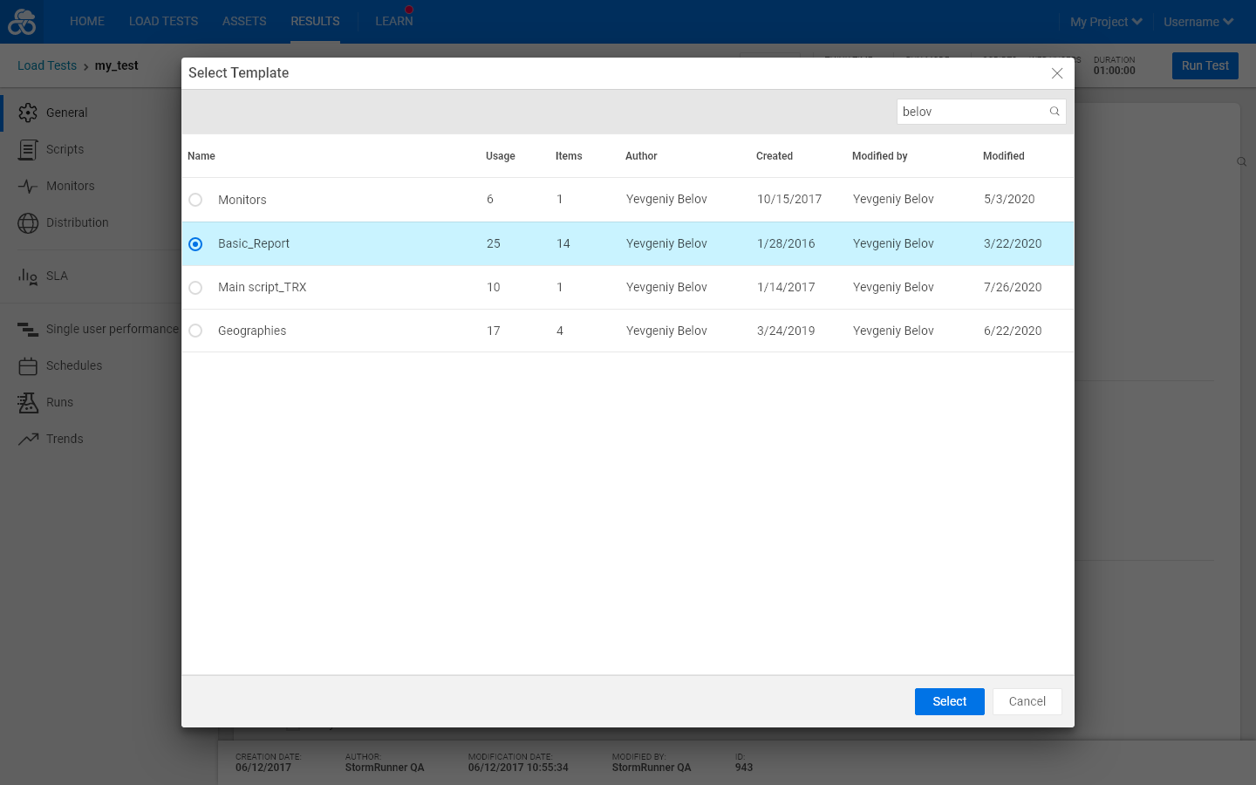Open the SLA chart icon
The width and height of the screenshot is (1256, 785).
28,276
